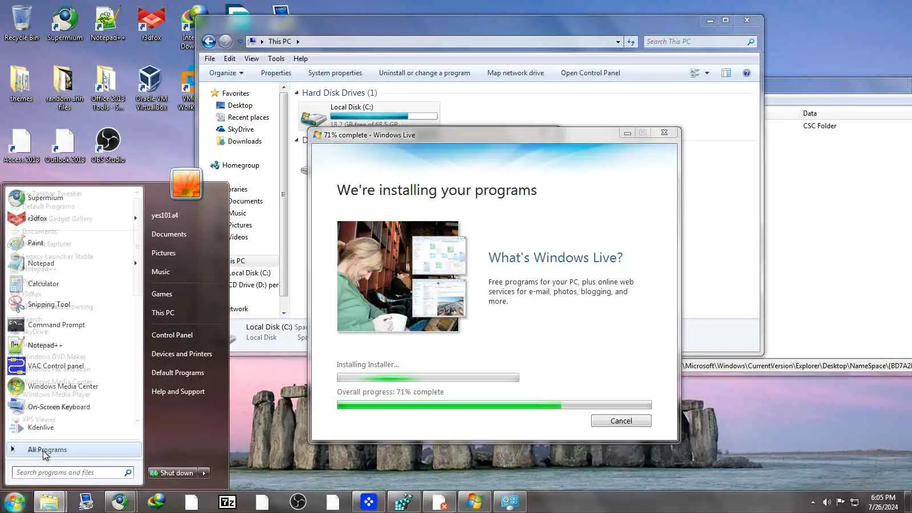This screenshot has width=912, height=513.
Task: Open the Tools menu in Explorer
Action: click(x=276, y=59)
